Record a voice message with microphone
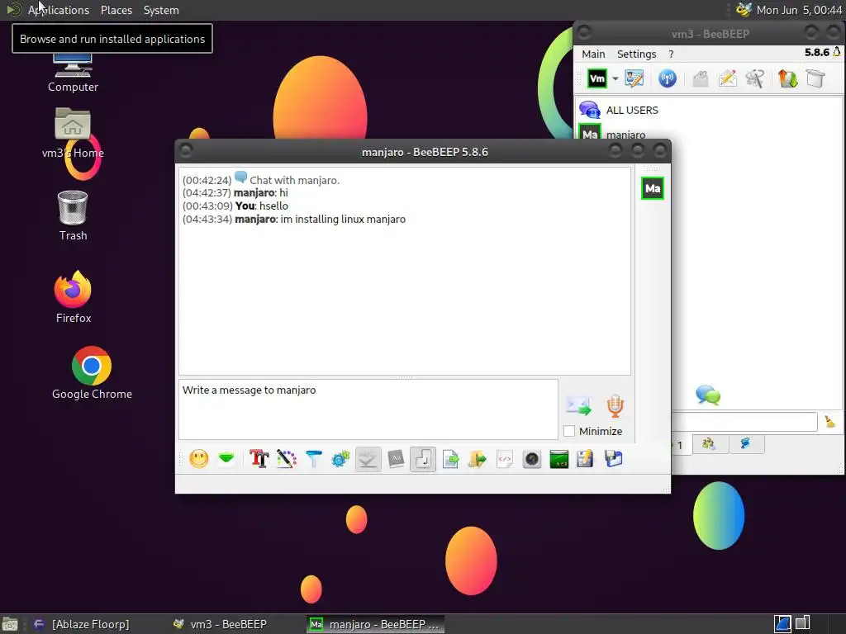 pos(615,406)
